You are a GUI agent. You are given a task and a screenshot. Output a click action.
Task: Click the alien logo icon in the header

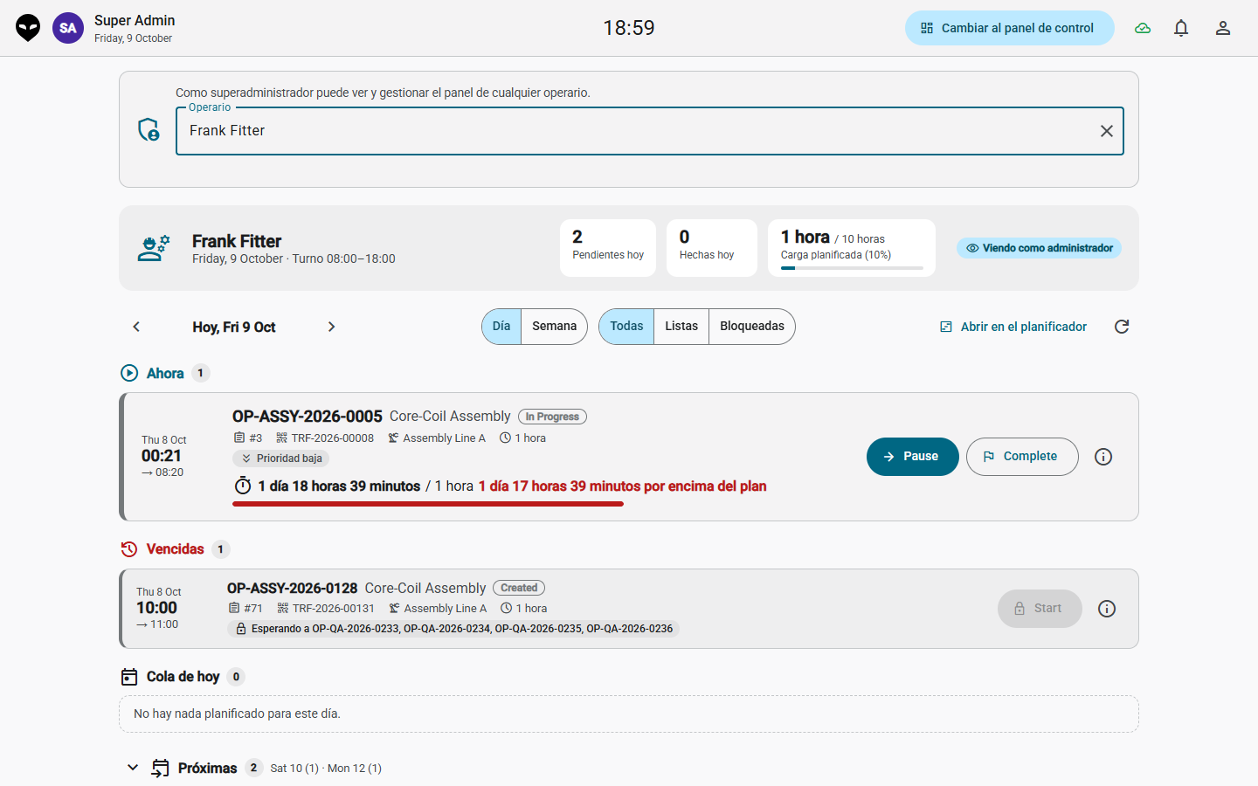[x=28, y=28]
